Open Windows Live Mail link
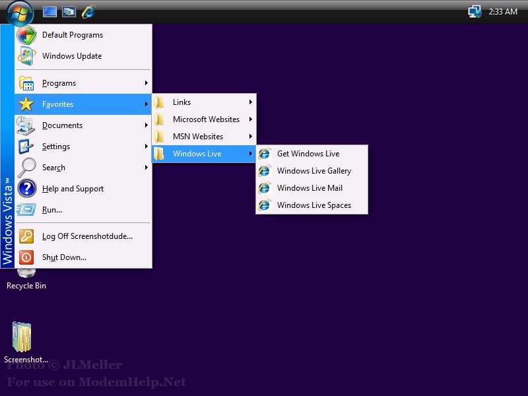Image resolution: width=528 pixels, height=396 pixels. 310,188
